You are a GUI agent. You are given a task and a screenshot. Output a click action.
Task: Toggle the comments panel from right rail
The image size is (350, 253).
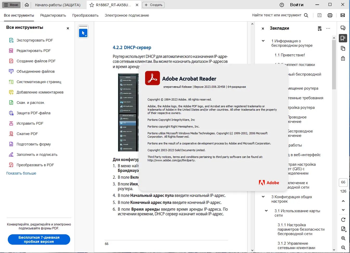[x=343, y=28]
